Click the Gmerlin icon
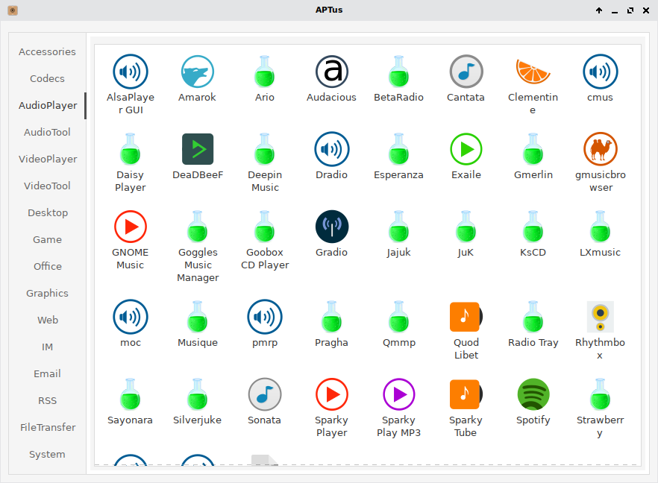Image resolution: width=658 pixels, height=483 pixels. 533,149
